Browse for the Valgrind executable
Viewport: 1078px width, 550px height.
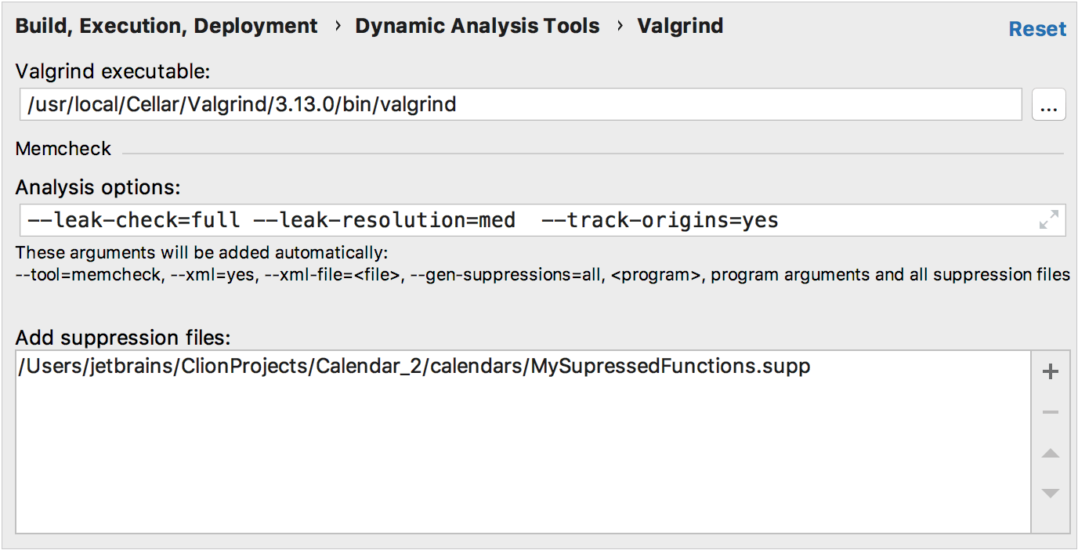pos(1049,104)
